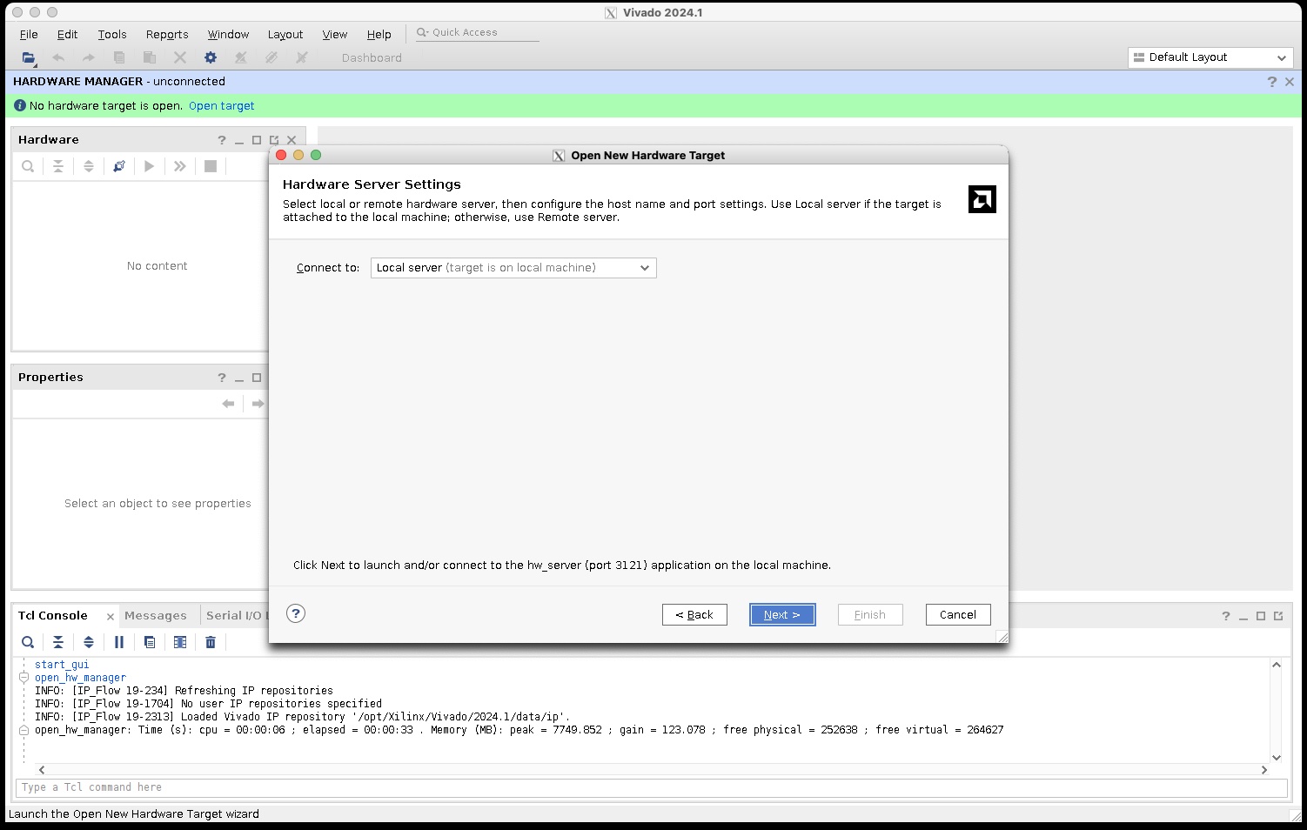The height and width of the screenshot is (830, 1307).
Task: Click the Run Trigger play icon in Hardware panel
Action: [x=150, y=166]
